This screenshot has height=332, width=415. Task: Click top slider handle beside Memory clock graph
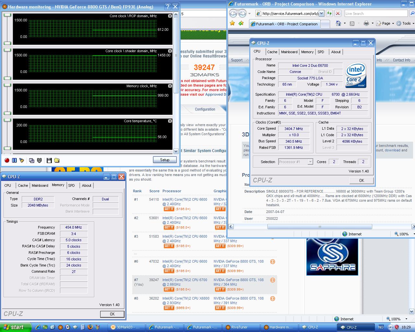[7, 85]
